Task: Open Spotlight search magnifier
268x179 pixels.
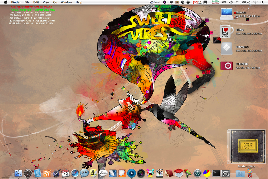Action: (262, 2)
